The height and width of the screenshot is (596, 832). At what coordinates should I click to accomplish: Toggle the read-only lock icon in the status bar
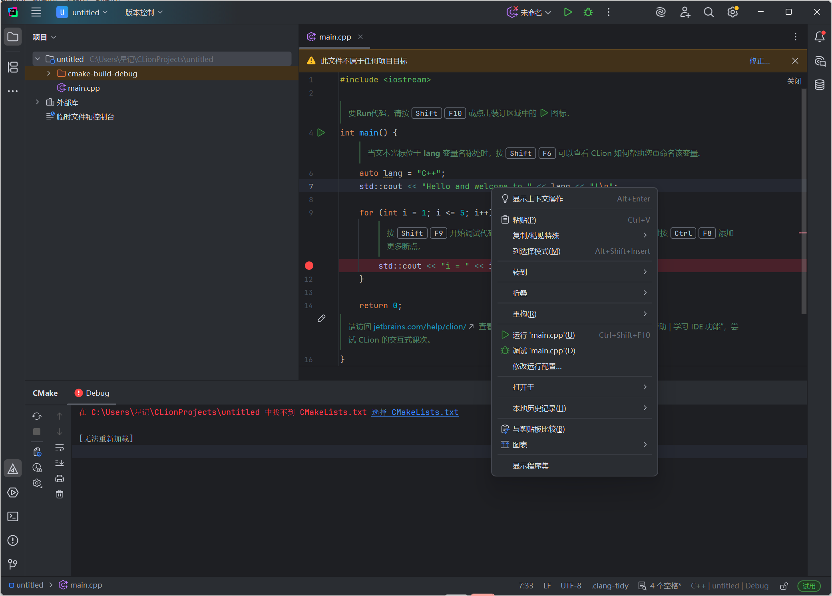784,586
